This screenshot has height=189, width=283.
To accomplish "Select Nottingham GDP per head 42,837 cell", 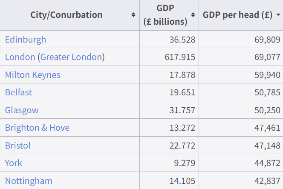I will pos(241,180).
